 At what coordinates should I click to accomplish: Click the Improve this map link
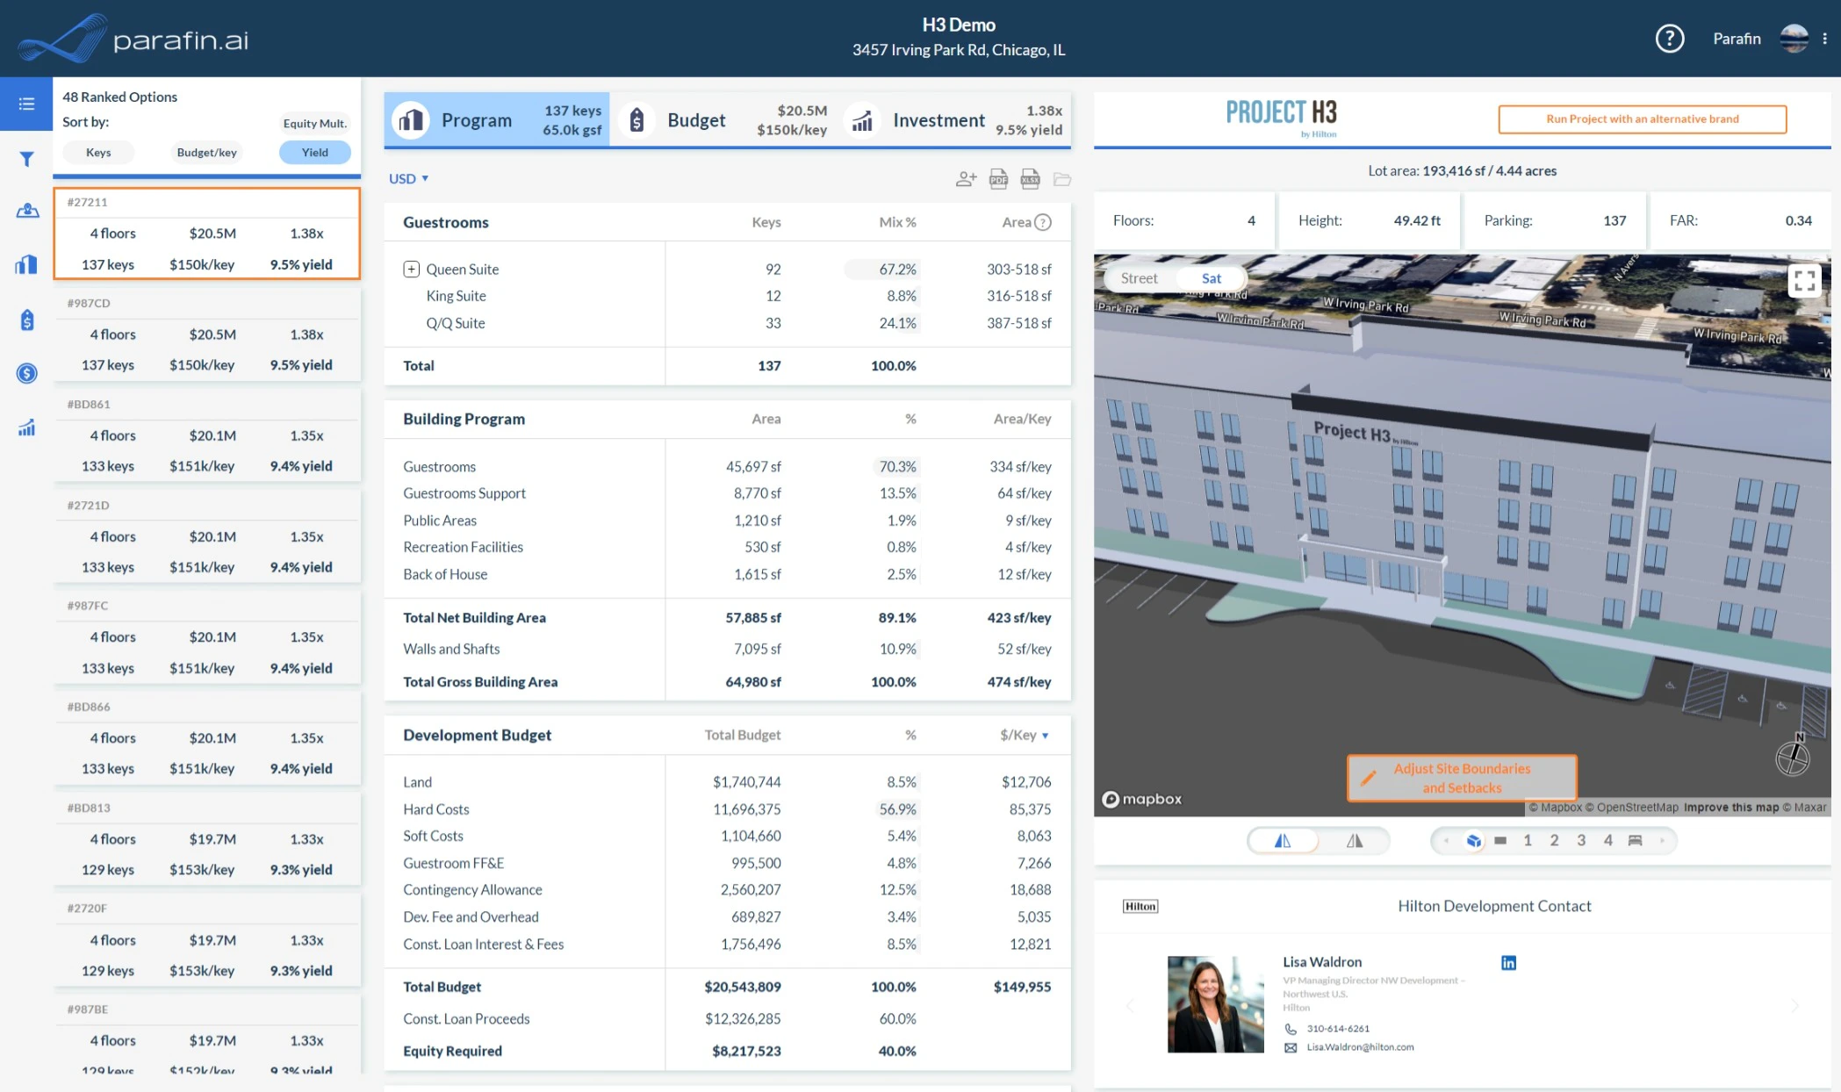[x=1731, y=808]
